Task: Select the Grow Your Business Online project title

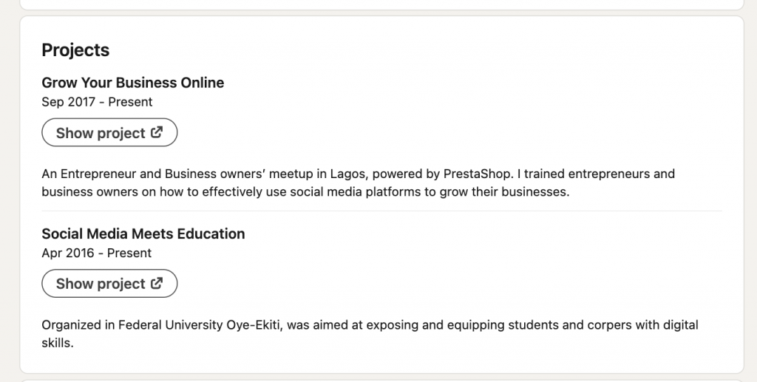Action: click(x=132, y=83)
